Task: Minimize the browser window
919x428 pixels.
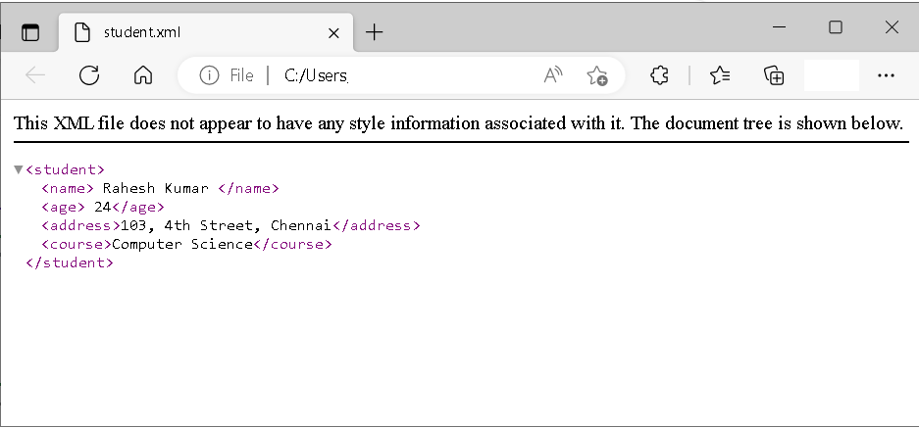Action: (779, 26)
